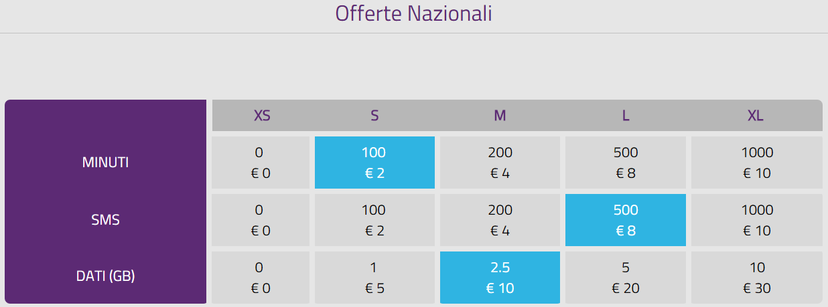Click the XS column header

[x=262, y=115]
